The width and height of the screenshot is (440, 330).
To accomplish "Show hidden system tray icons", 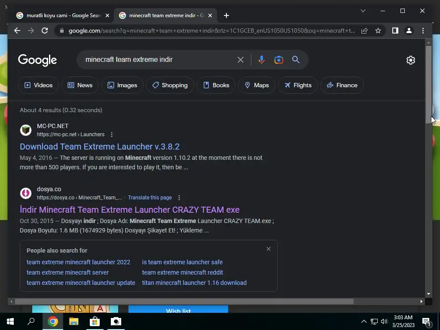I will pyautogui.click(x=364, y=321).
